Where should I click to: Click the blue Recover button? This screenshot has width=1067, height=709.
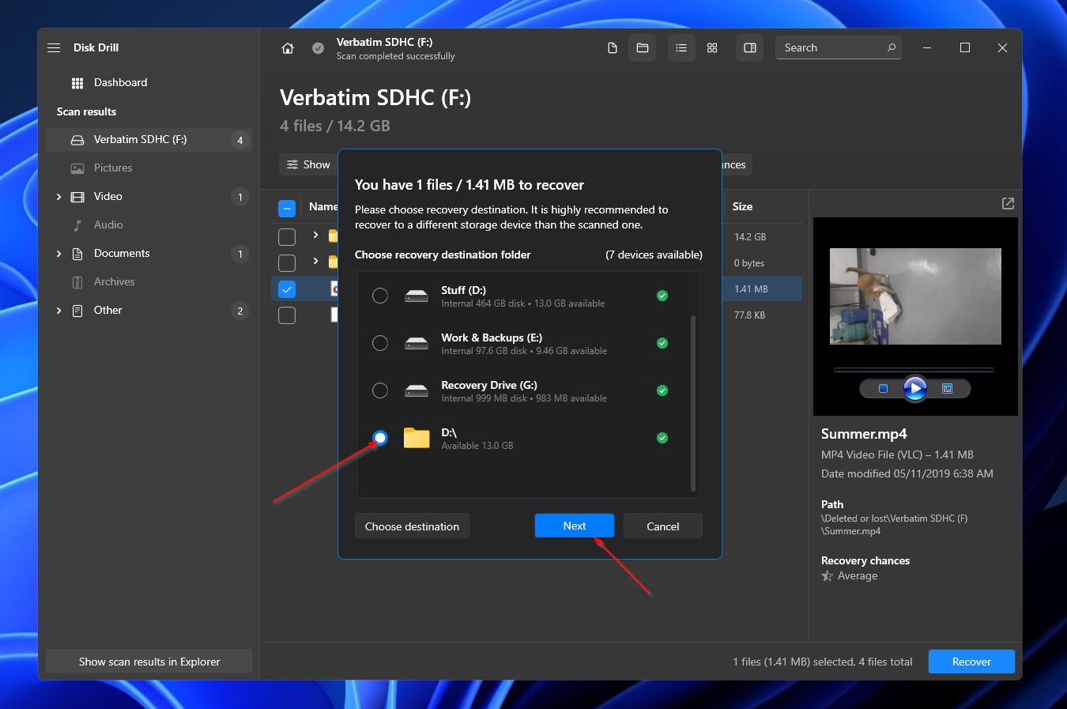pos(971,662)
